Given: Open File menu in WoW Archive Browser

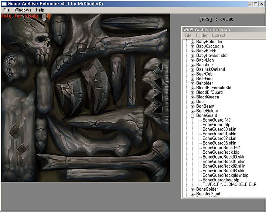Looking at the screenshot, I should coord(188,35).
